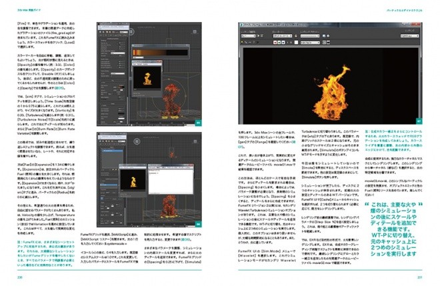Click the Environment and Effects icon in render window
The width and height of the screenshot is (440, 286).
[x=328, y=36]
